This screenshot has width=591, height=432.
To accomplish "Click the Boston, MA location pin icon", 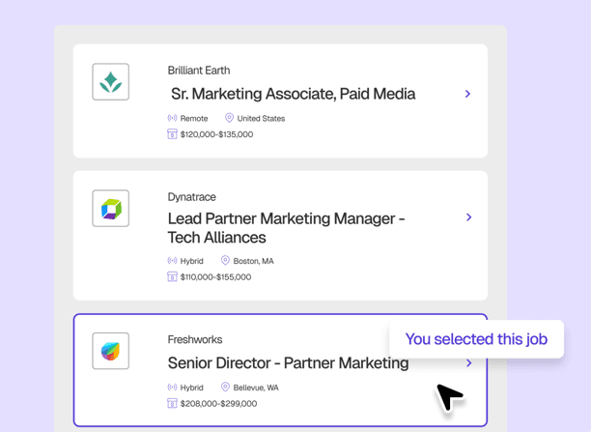I will 225,261.
